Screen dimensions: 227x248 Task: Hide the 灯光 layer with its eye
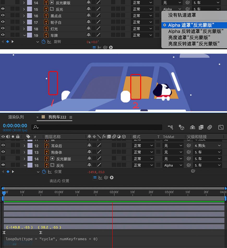3,28
